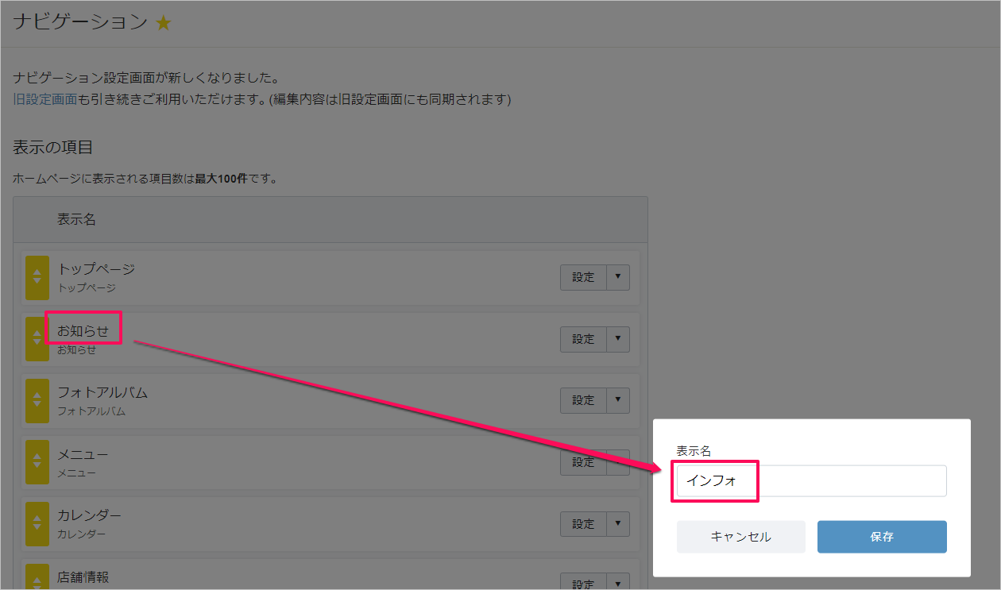This screenshot has height=590, width=1001.
Task: Click the 表示名 column header
Action: click(76, 219)
